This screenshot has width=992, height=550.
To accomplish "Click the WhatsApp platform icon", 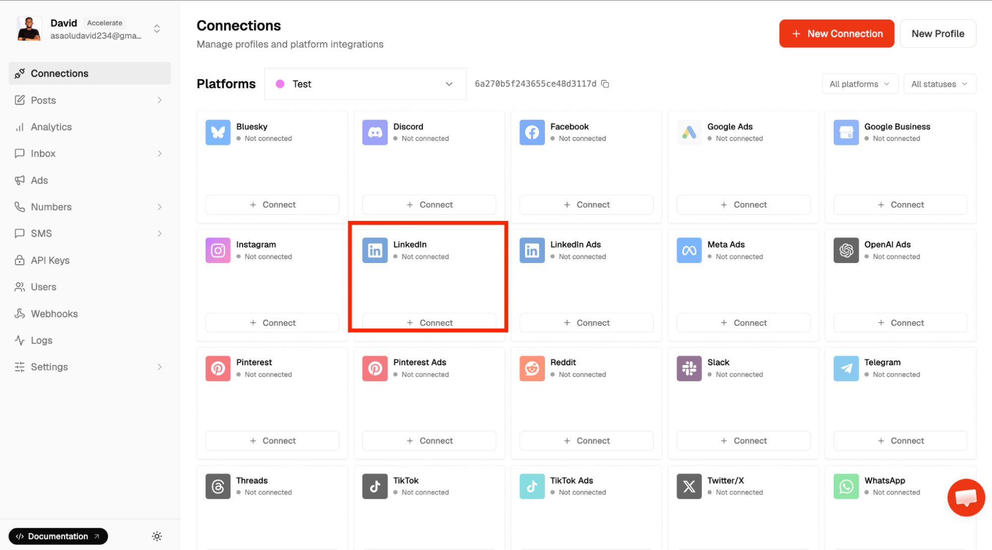I will point(846,486).
